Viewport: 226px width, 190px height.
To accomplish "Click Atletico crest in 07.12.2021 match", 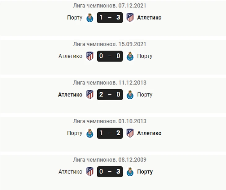I will (x=130, y=18).
